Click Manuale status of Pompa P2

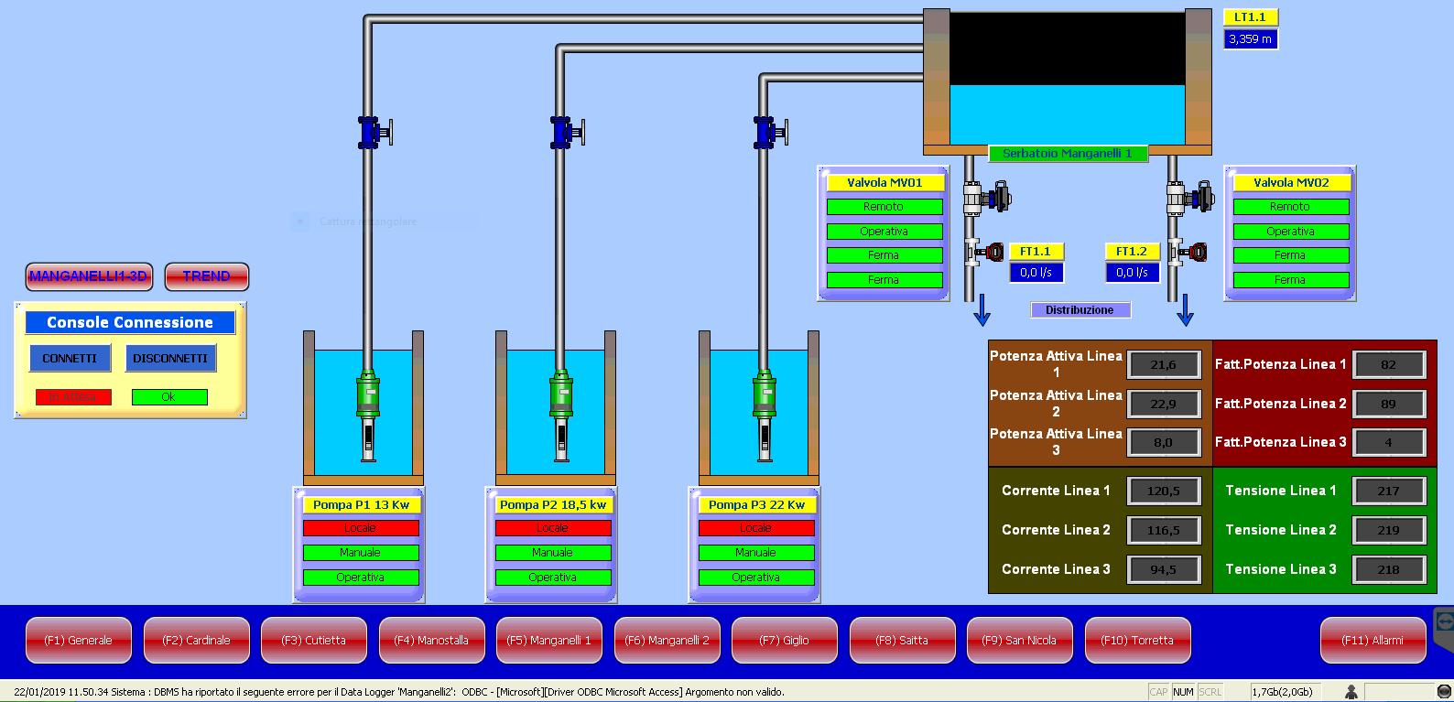(553, 553)
